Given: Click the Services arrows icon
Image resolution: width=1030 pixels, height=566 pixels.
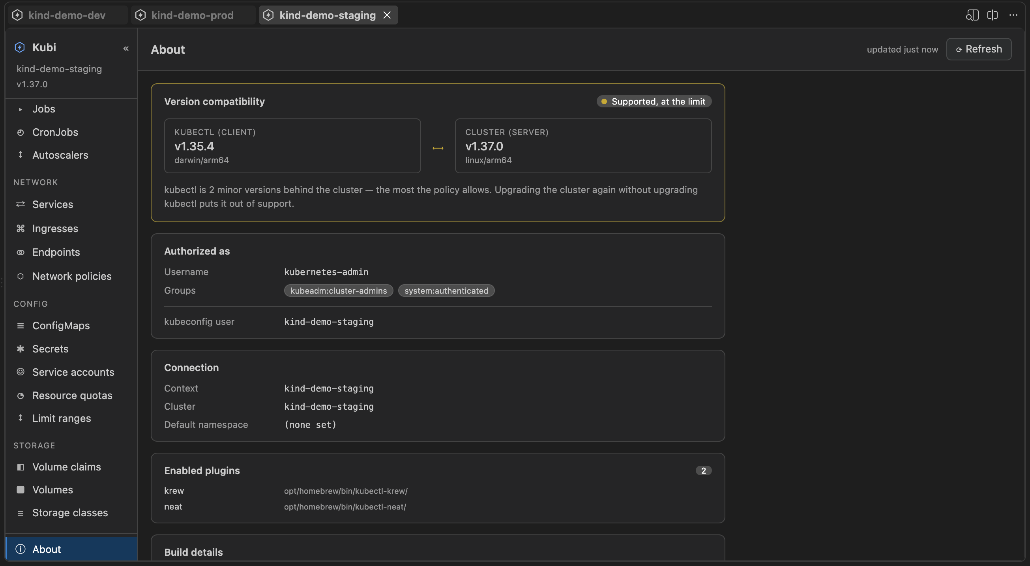Looking at the screenshot, I should 21,204.
